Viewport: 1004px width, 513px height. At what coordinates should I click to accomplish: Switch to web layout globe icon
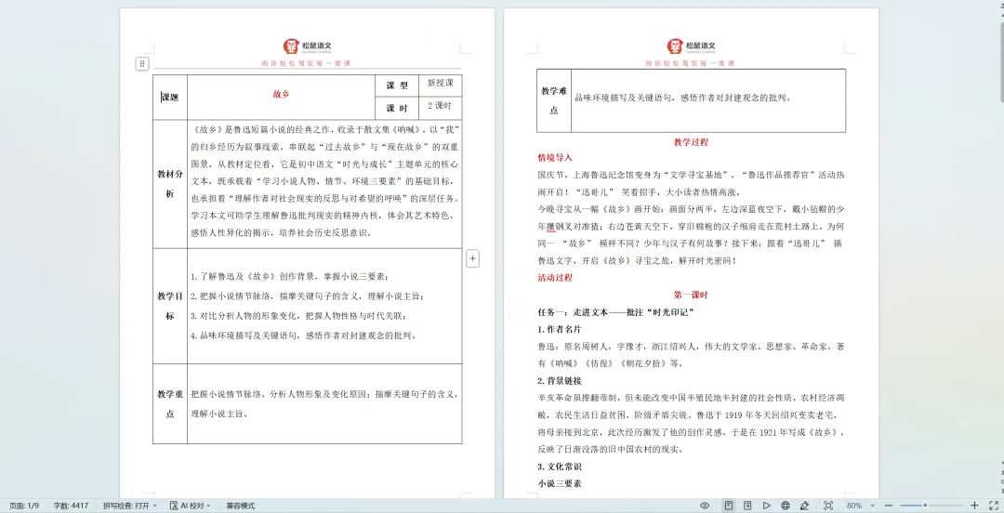(785, 506)
